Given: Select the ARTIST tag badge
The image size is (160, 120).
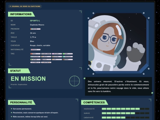Looking at the screenshot, I should pyautogui.click(x=46, y=57).
